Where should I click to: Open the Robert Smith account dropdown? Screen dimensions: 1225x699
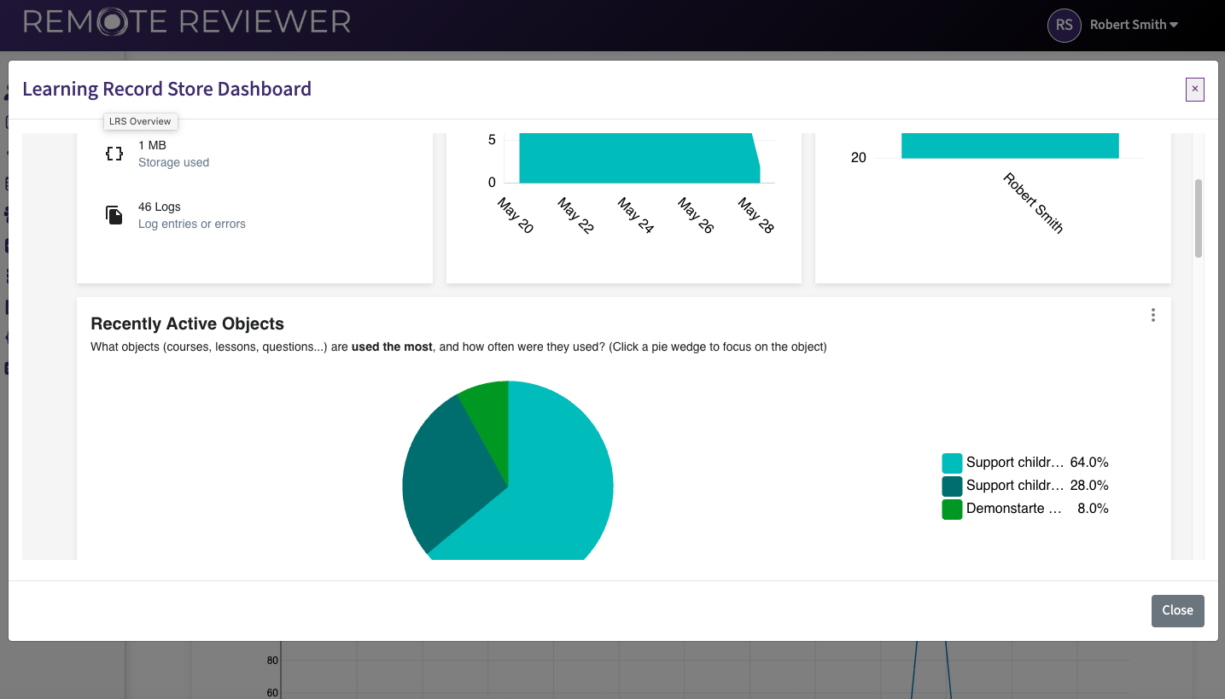(x=1127, y=25)
